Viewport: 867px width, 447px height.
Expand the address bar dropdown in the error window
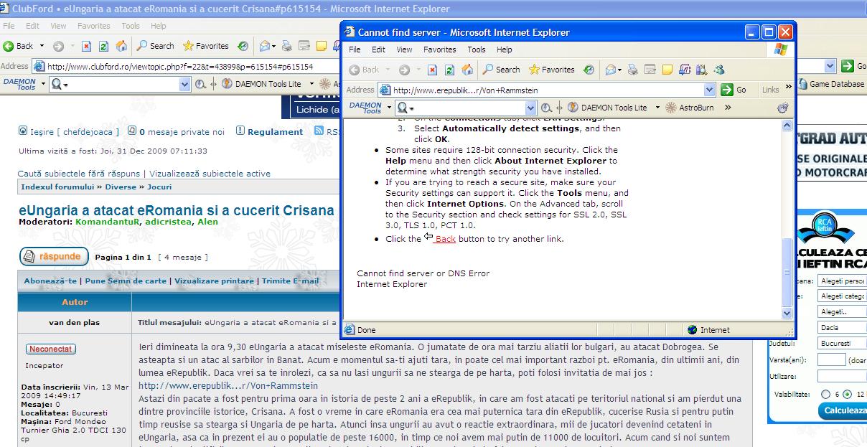coord(709,90)
